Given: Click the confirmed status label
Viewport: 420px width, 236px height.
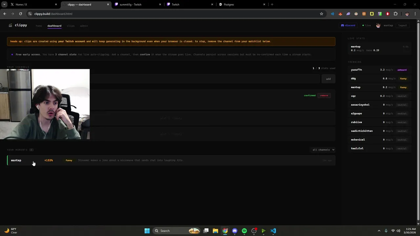Looking at the screenshot, I should [x=310, y=95].
